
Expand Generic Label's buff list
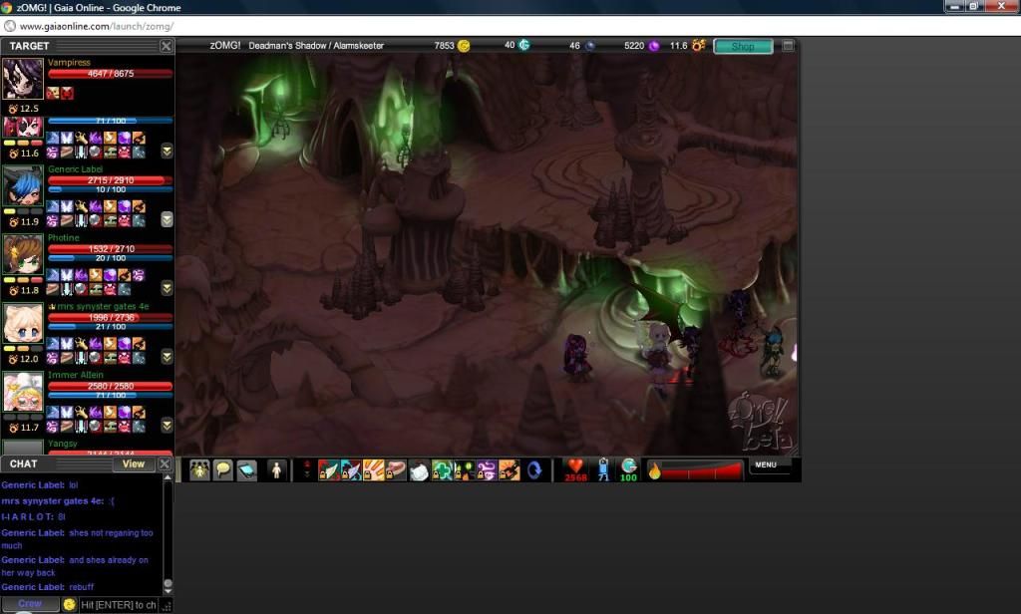(x=167, y=219)
